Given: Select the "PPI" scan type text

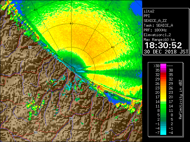Looking at the screenshot, I should pyautogui.click(x=147, y=16).
